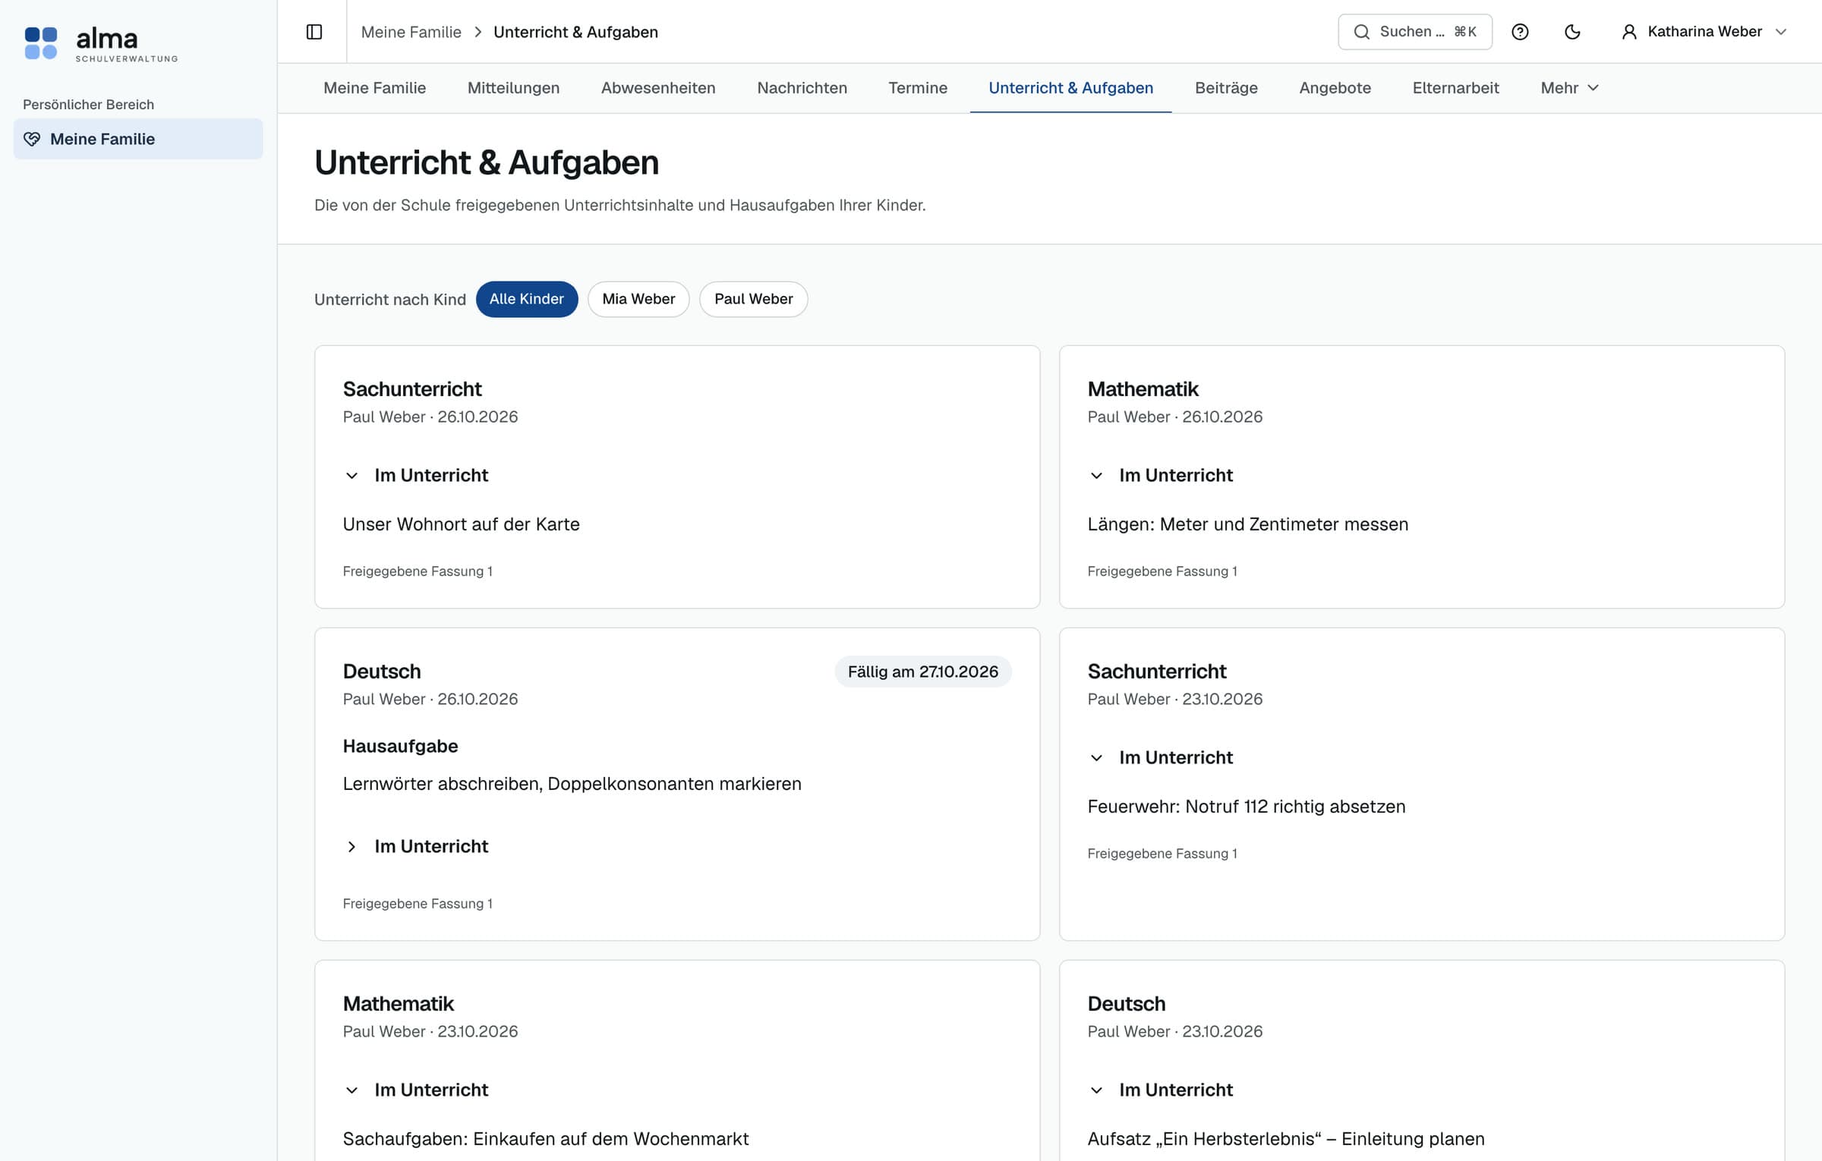This screenshot has width=1822, height=1161.
Task: Filter lessons by Mia Weber
Action: point(638,299)
